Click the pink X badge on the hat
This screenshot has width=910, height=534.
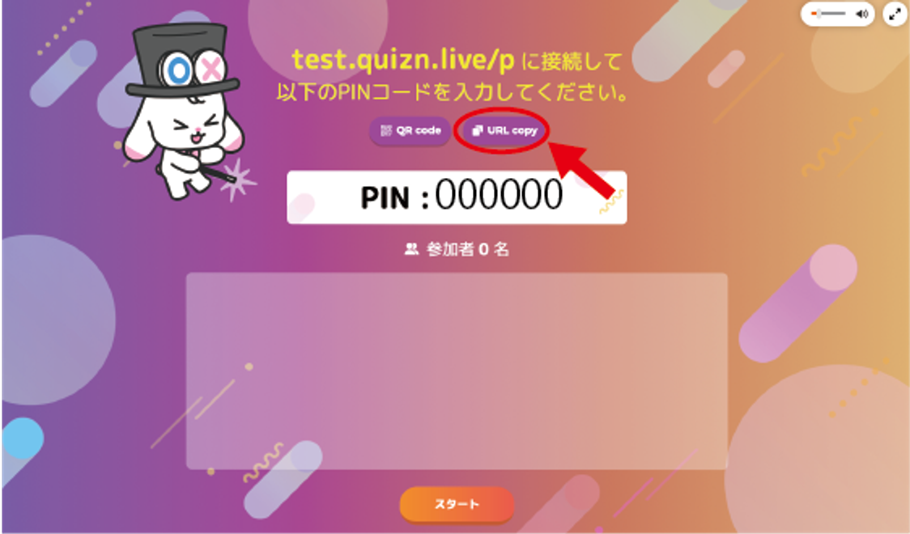point(211,69)
